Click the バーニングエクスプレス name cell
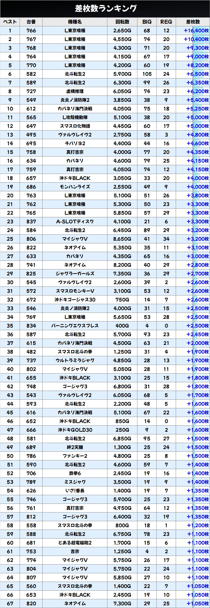This screenshot has height=608, width=210. (75, 326)
